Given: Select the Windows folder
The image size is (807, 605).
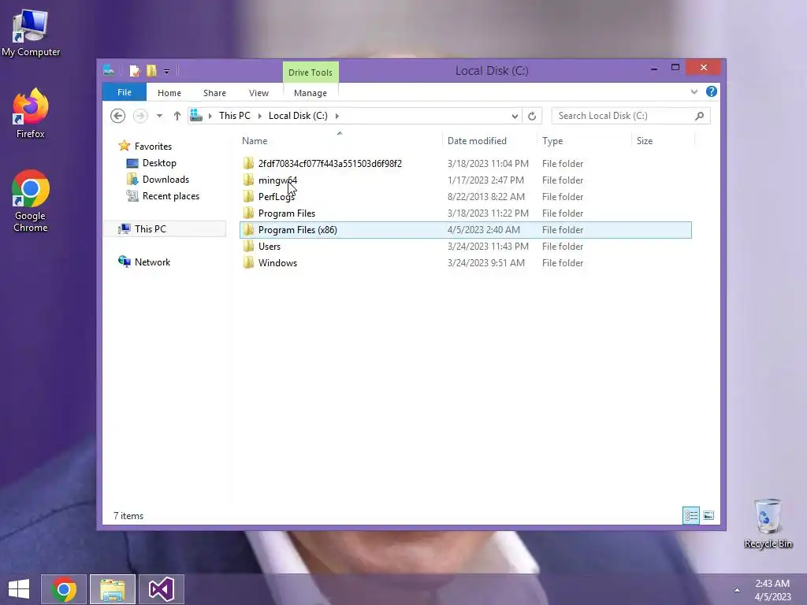Looking at the screenshot, I should point(465,263).
